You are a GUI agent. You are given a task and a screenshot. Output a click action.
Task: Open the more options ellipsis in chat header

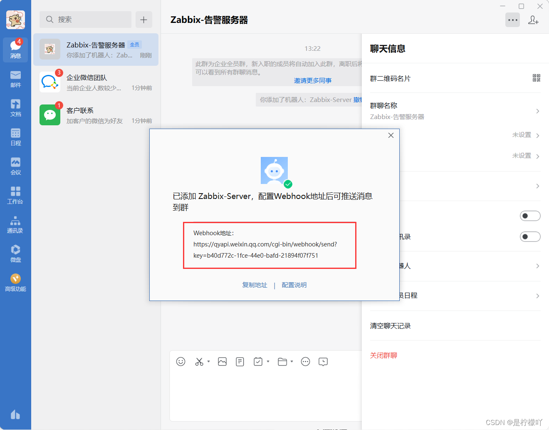[513, 20]
